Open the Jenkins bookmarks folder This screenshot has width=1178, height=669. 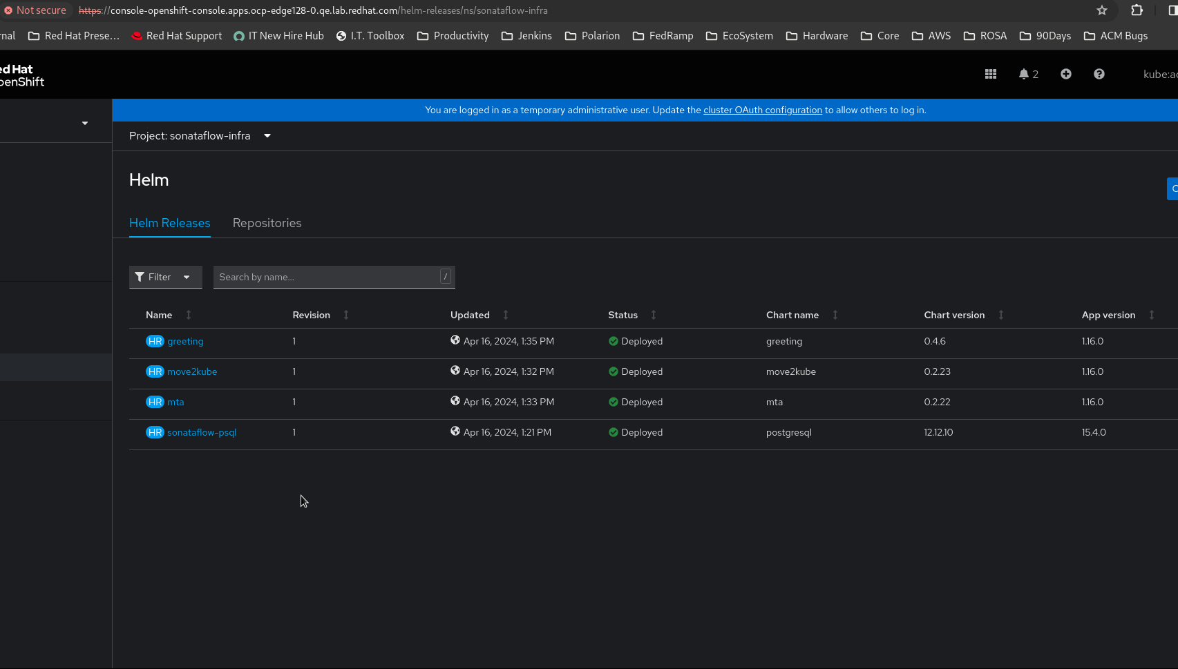[x=526, y=36]
